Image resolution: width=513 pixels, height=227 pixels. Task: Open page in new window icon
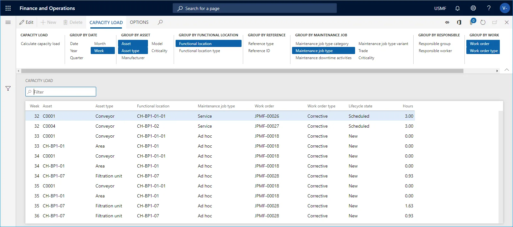click(x=495, y=23)
